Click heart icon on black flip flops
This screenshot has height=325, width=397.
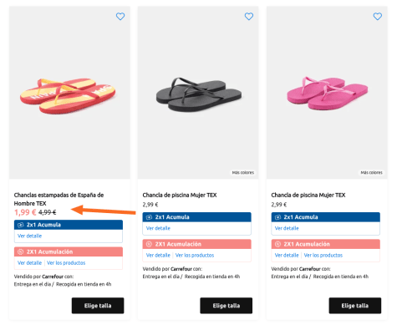click(249, 17)
